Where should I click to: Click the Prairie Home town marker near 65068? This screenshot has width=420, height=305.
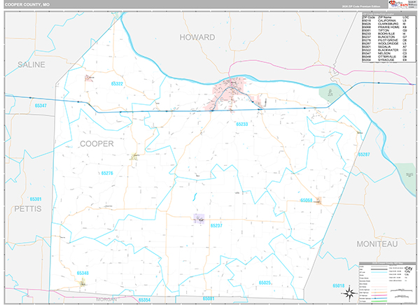(x=318, y=201)
